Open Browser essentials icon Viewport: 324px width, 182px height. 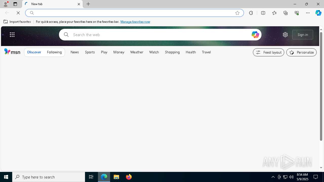coord(297,13)
